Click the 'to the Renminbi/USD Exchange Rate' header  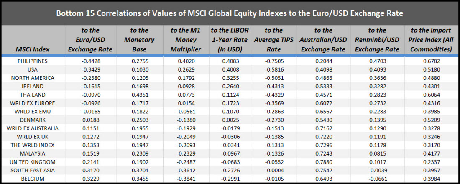point(377,40)
